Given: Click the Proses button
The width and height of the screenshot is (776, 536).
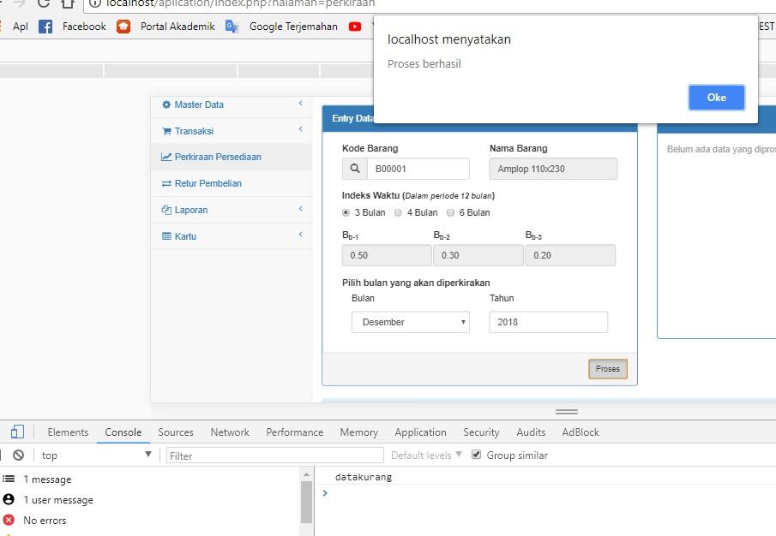Looking at the screenshot, I should pyautogui.click(x=608, y=369).
